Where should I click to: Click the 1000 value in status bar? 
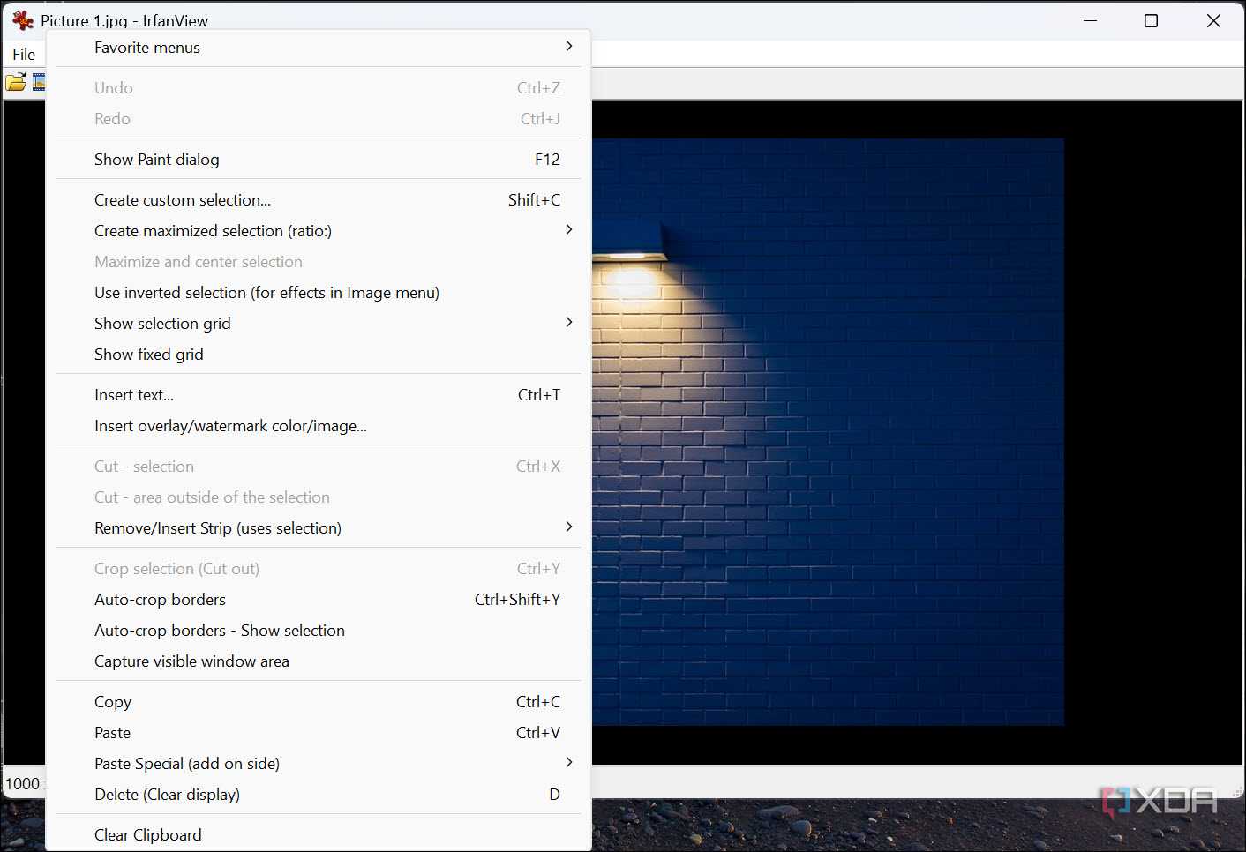[22, 784]
